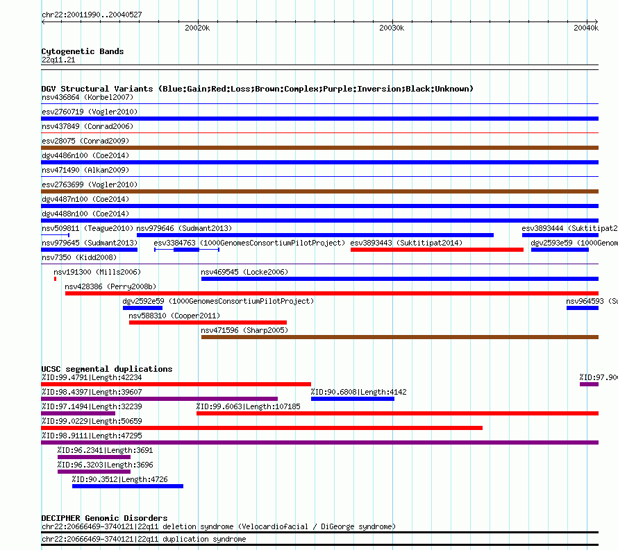Screen dimensions: 618x550
Task: Select the nsv979646 (Sudmant2013) blue bar
Action: click(315, 235)
